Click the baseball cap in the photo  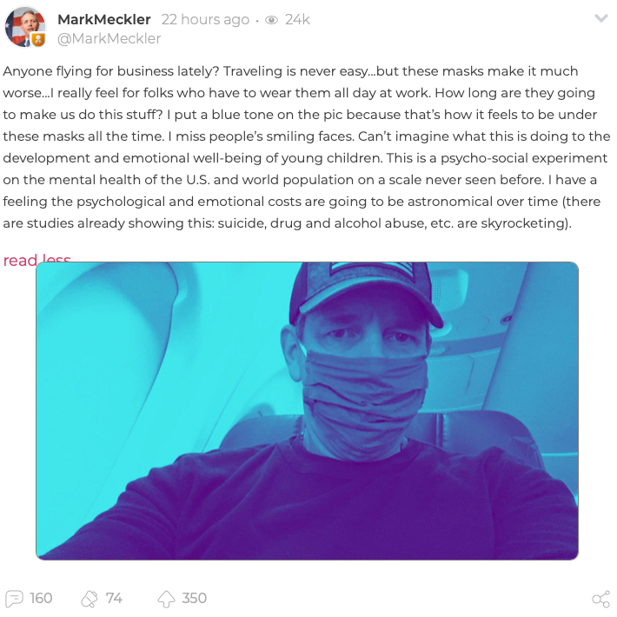[364, 293]
